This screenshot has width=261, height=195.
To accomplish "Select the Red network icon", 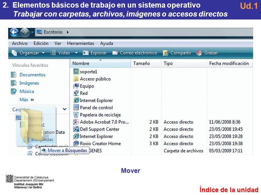I will [76, 93].
